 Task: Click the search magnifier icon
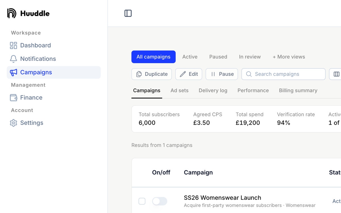(249, 74)
